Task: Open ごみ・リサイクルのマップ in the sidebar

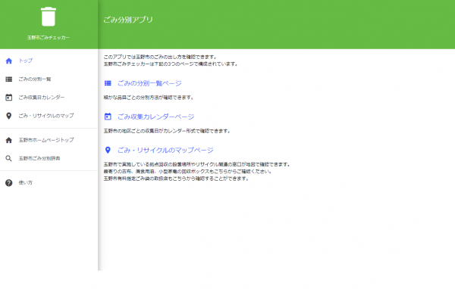Action: tap(46, 116)
